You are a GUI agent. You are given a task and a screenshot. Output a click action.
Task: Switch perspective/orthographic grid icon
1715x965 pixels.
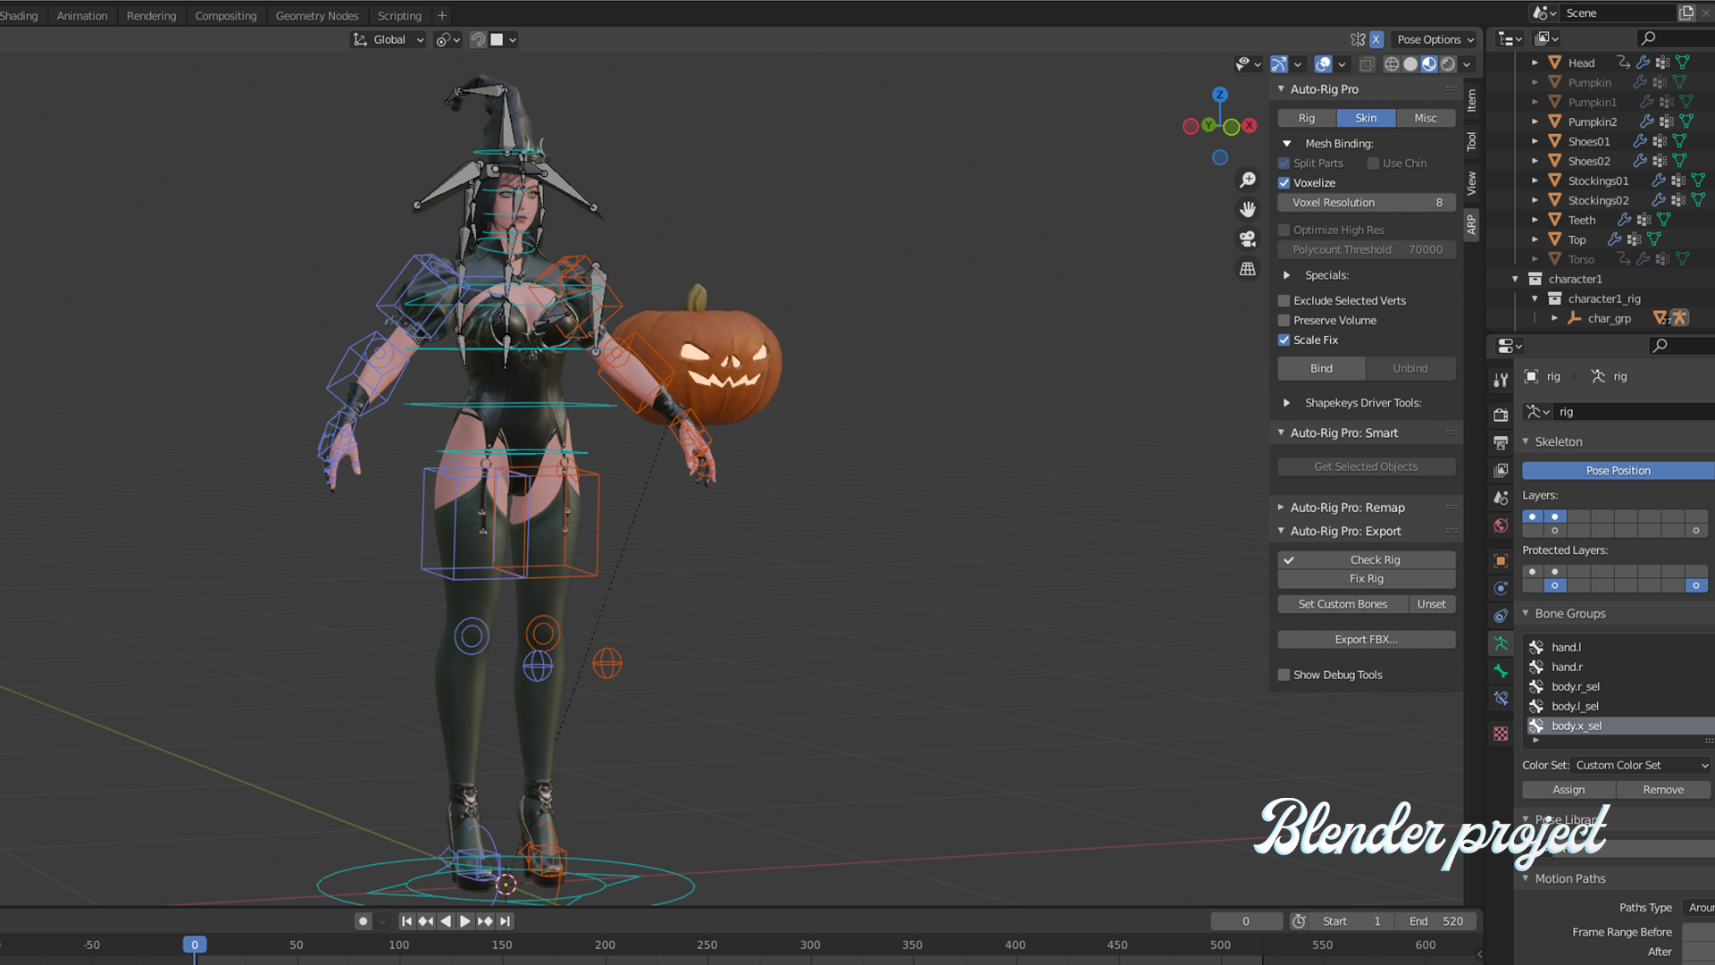coord(1248,269)
